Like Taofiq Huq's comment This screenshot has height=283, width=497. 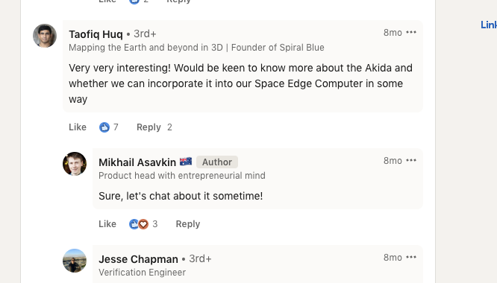(x=78, y=127)
